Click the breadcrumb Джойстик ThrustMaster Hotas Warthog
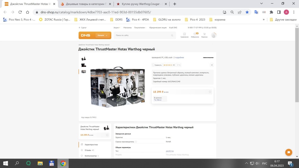 94,45
